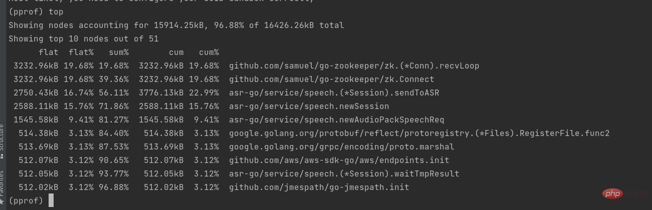Click the go-jmespath.init line
This screenshot has height=210, width=652.
pos(319,187)
